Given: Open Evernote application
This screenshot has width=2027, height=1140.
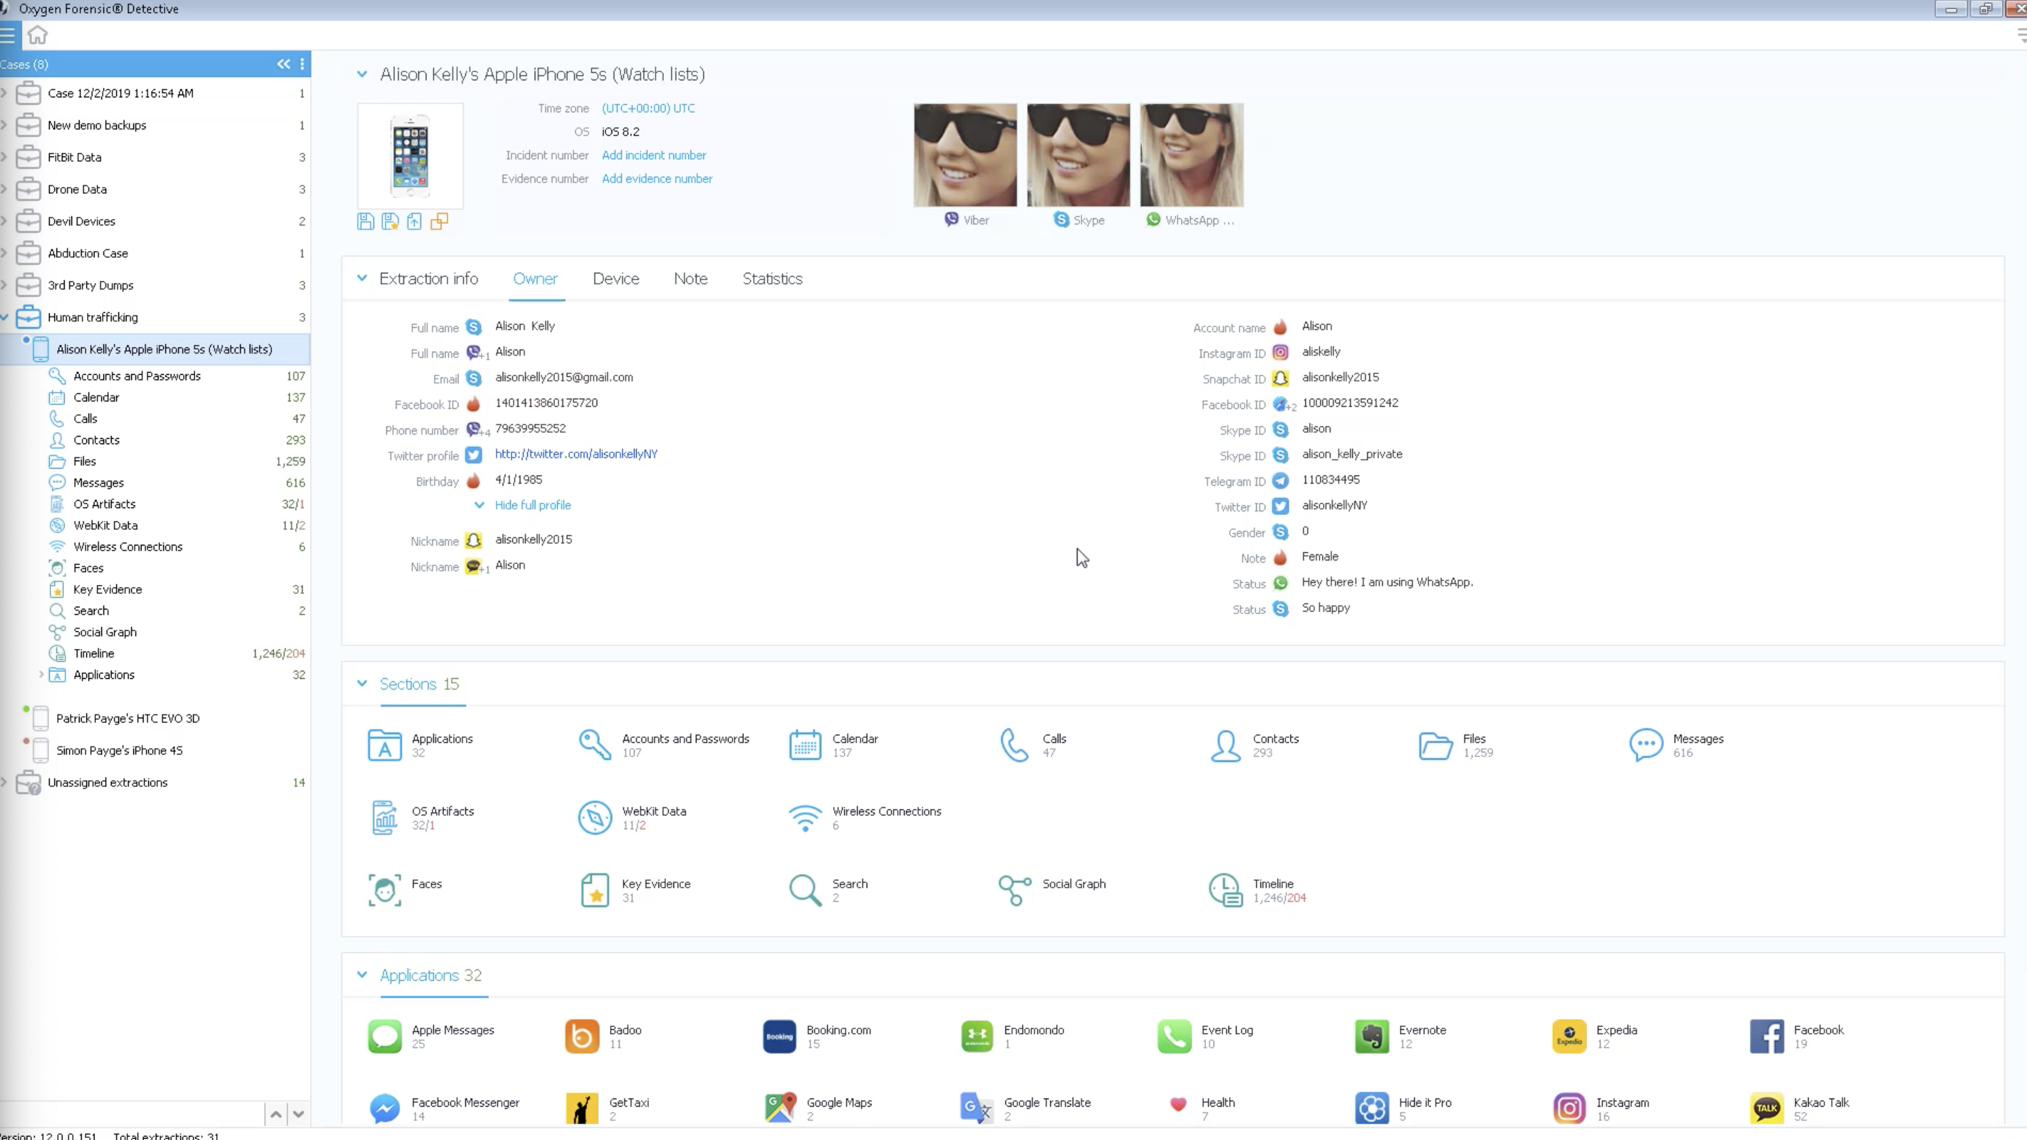Looking at the screenshot, I should point(1401,1036).
